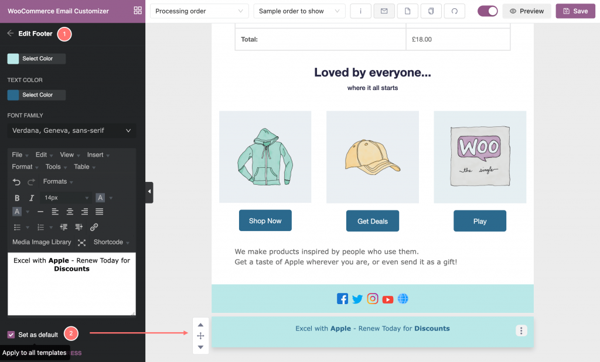Click the globe website icon
Screen dimensions: 600x362
pos(403,299)
